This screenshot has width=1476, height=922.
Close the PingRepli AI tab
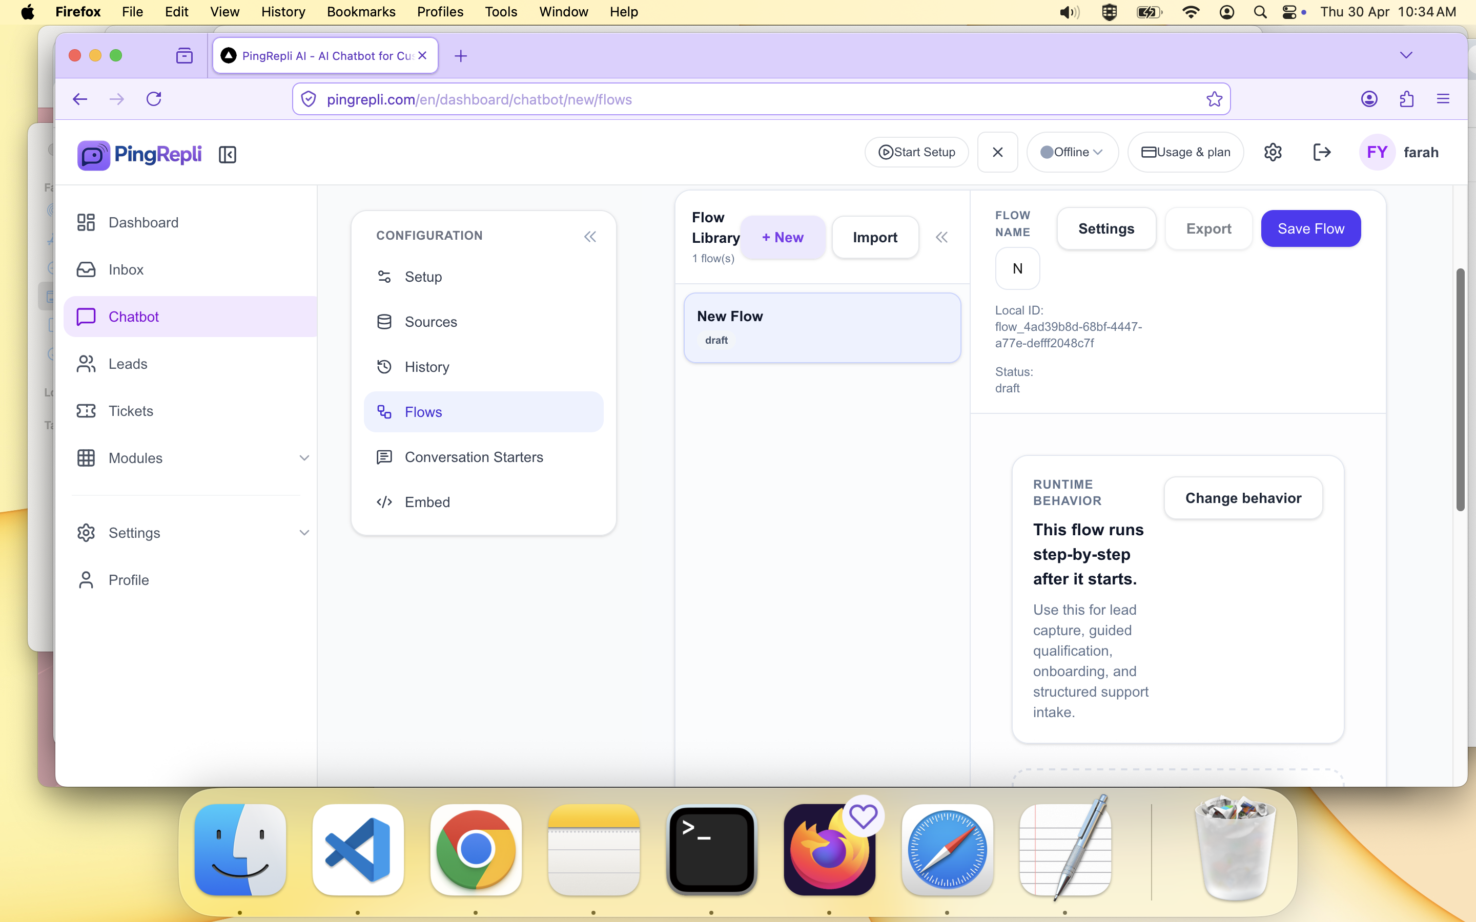pos(422,55)
